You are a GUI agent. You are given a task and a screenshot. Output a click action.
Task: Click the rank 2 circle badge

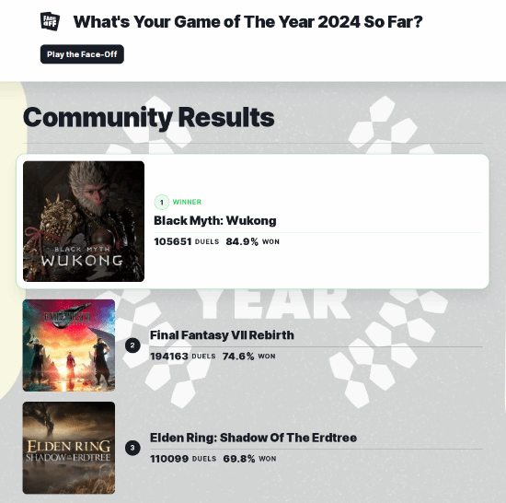click(132, 345)
